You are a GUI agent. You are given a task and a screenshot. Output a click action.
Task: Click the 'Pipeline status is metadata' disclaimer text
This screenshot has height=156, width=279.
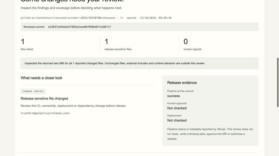click(210, 134)
